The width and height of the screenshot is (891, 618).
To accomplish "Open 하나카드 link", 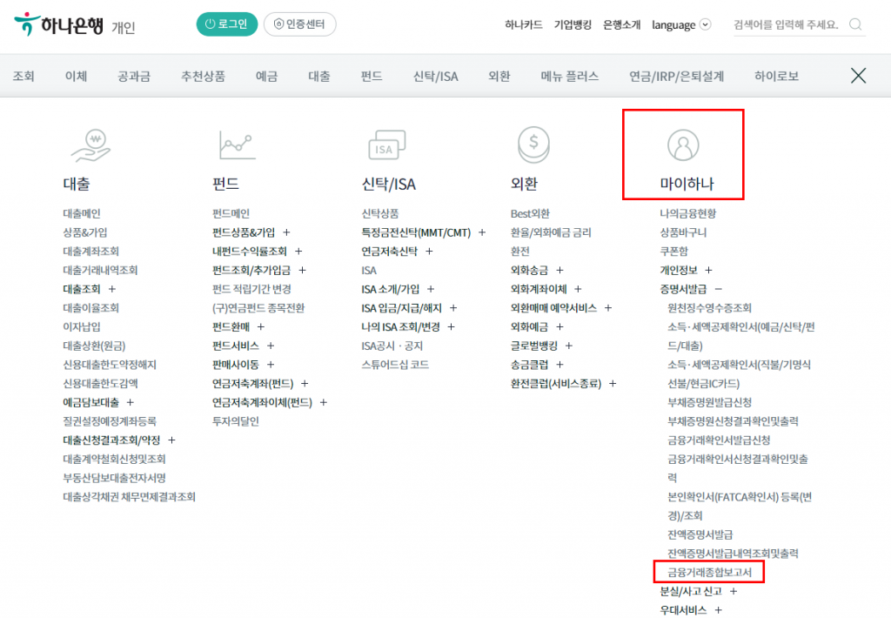I will (x=523, y=25).
